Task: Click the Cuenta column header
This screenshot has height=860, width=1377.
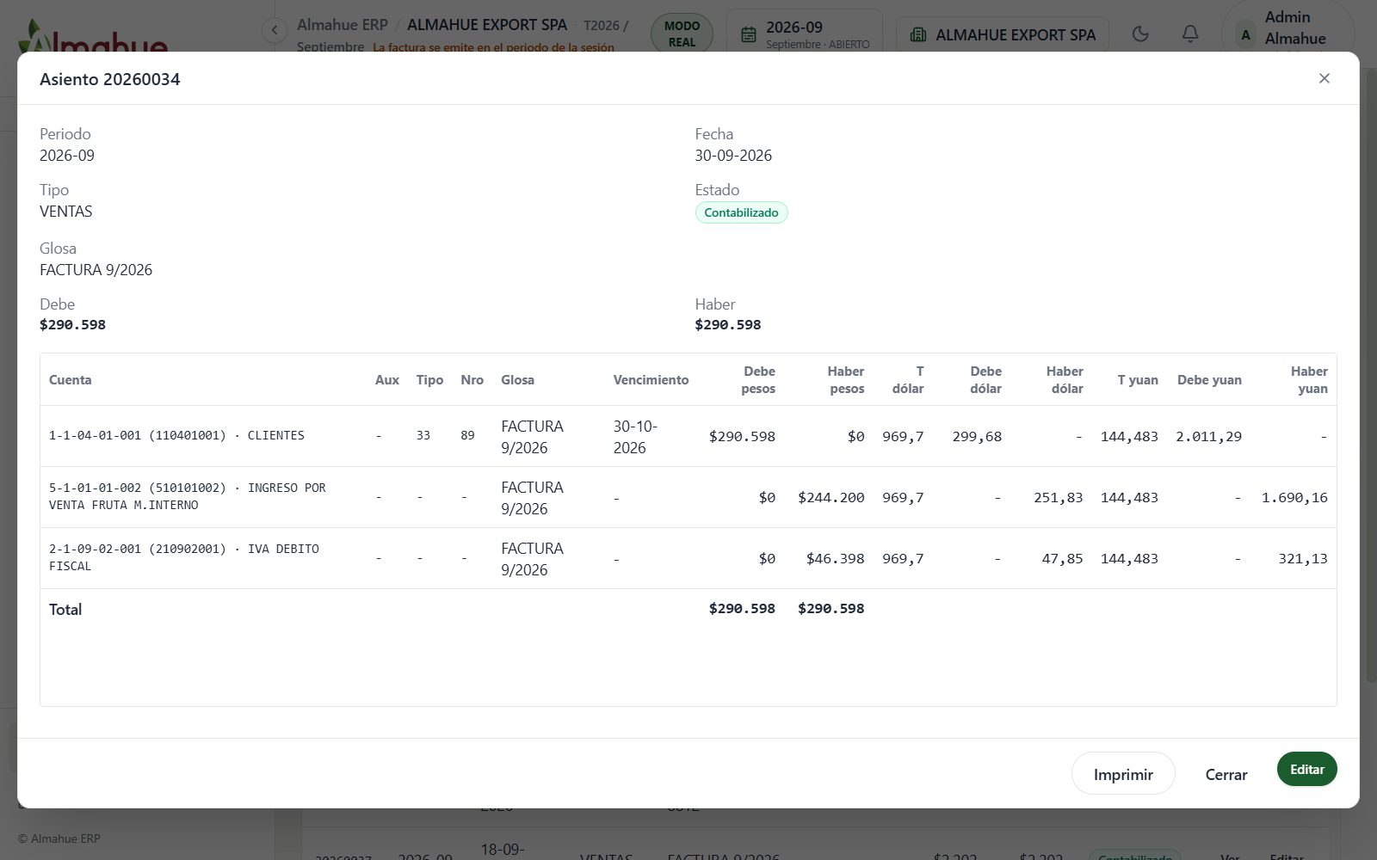Action: 71,379
